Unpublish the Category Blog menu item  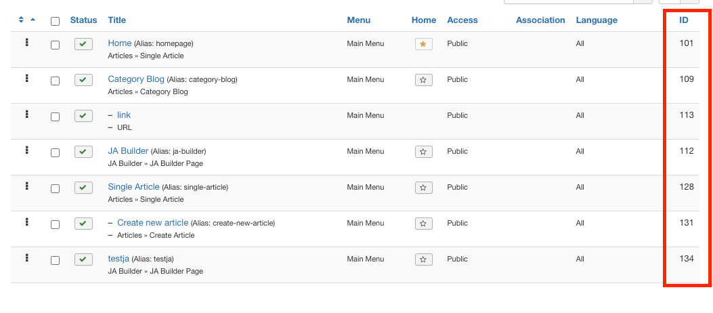[x=83, y=80]
